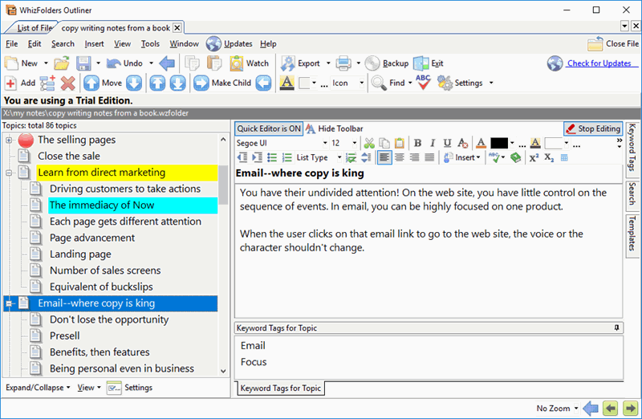The image size is (642, 419).
Task: Click Check for Updates link
Action: click(x=599, y=63)
